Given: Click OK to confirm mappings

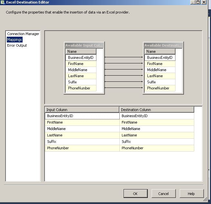Looking at the screenshot, I should pos(136,193).
